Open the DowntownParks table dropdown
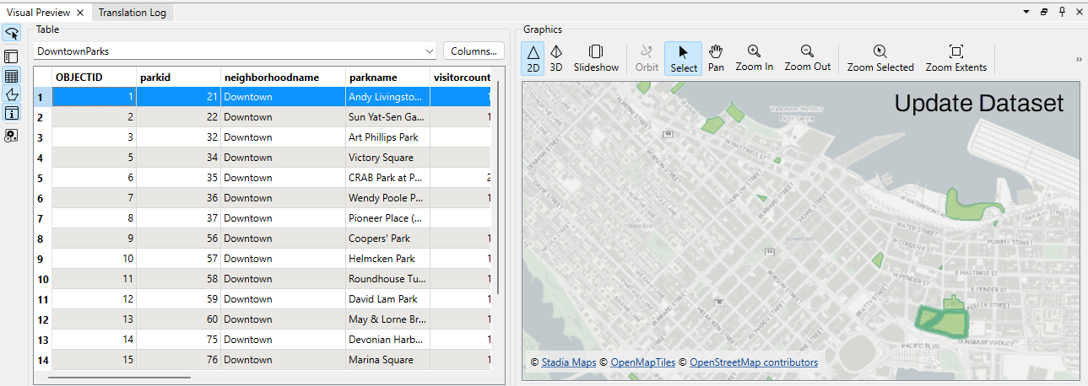This screenshot has width=1088, height=386. pos(235,51)
